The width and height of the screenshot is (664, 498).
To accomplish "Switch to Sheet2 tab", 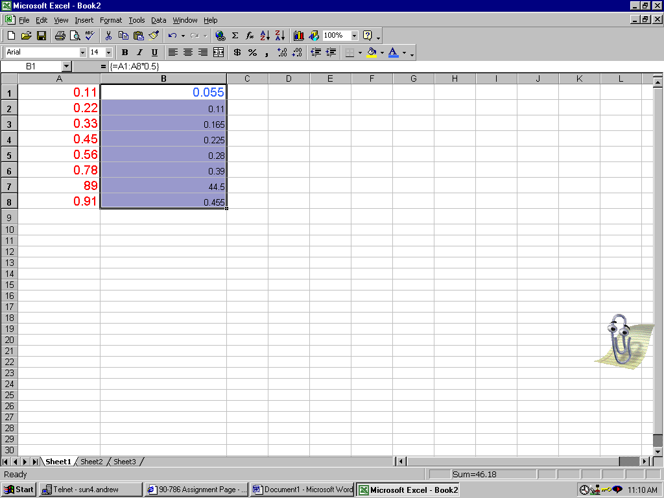I will point(91,462).
